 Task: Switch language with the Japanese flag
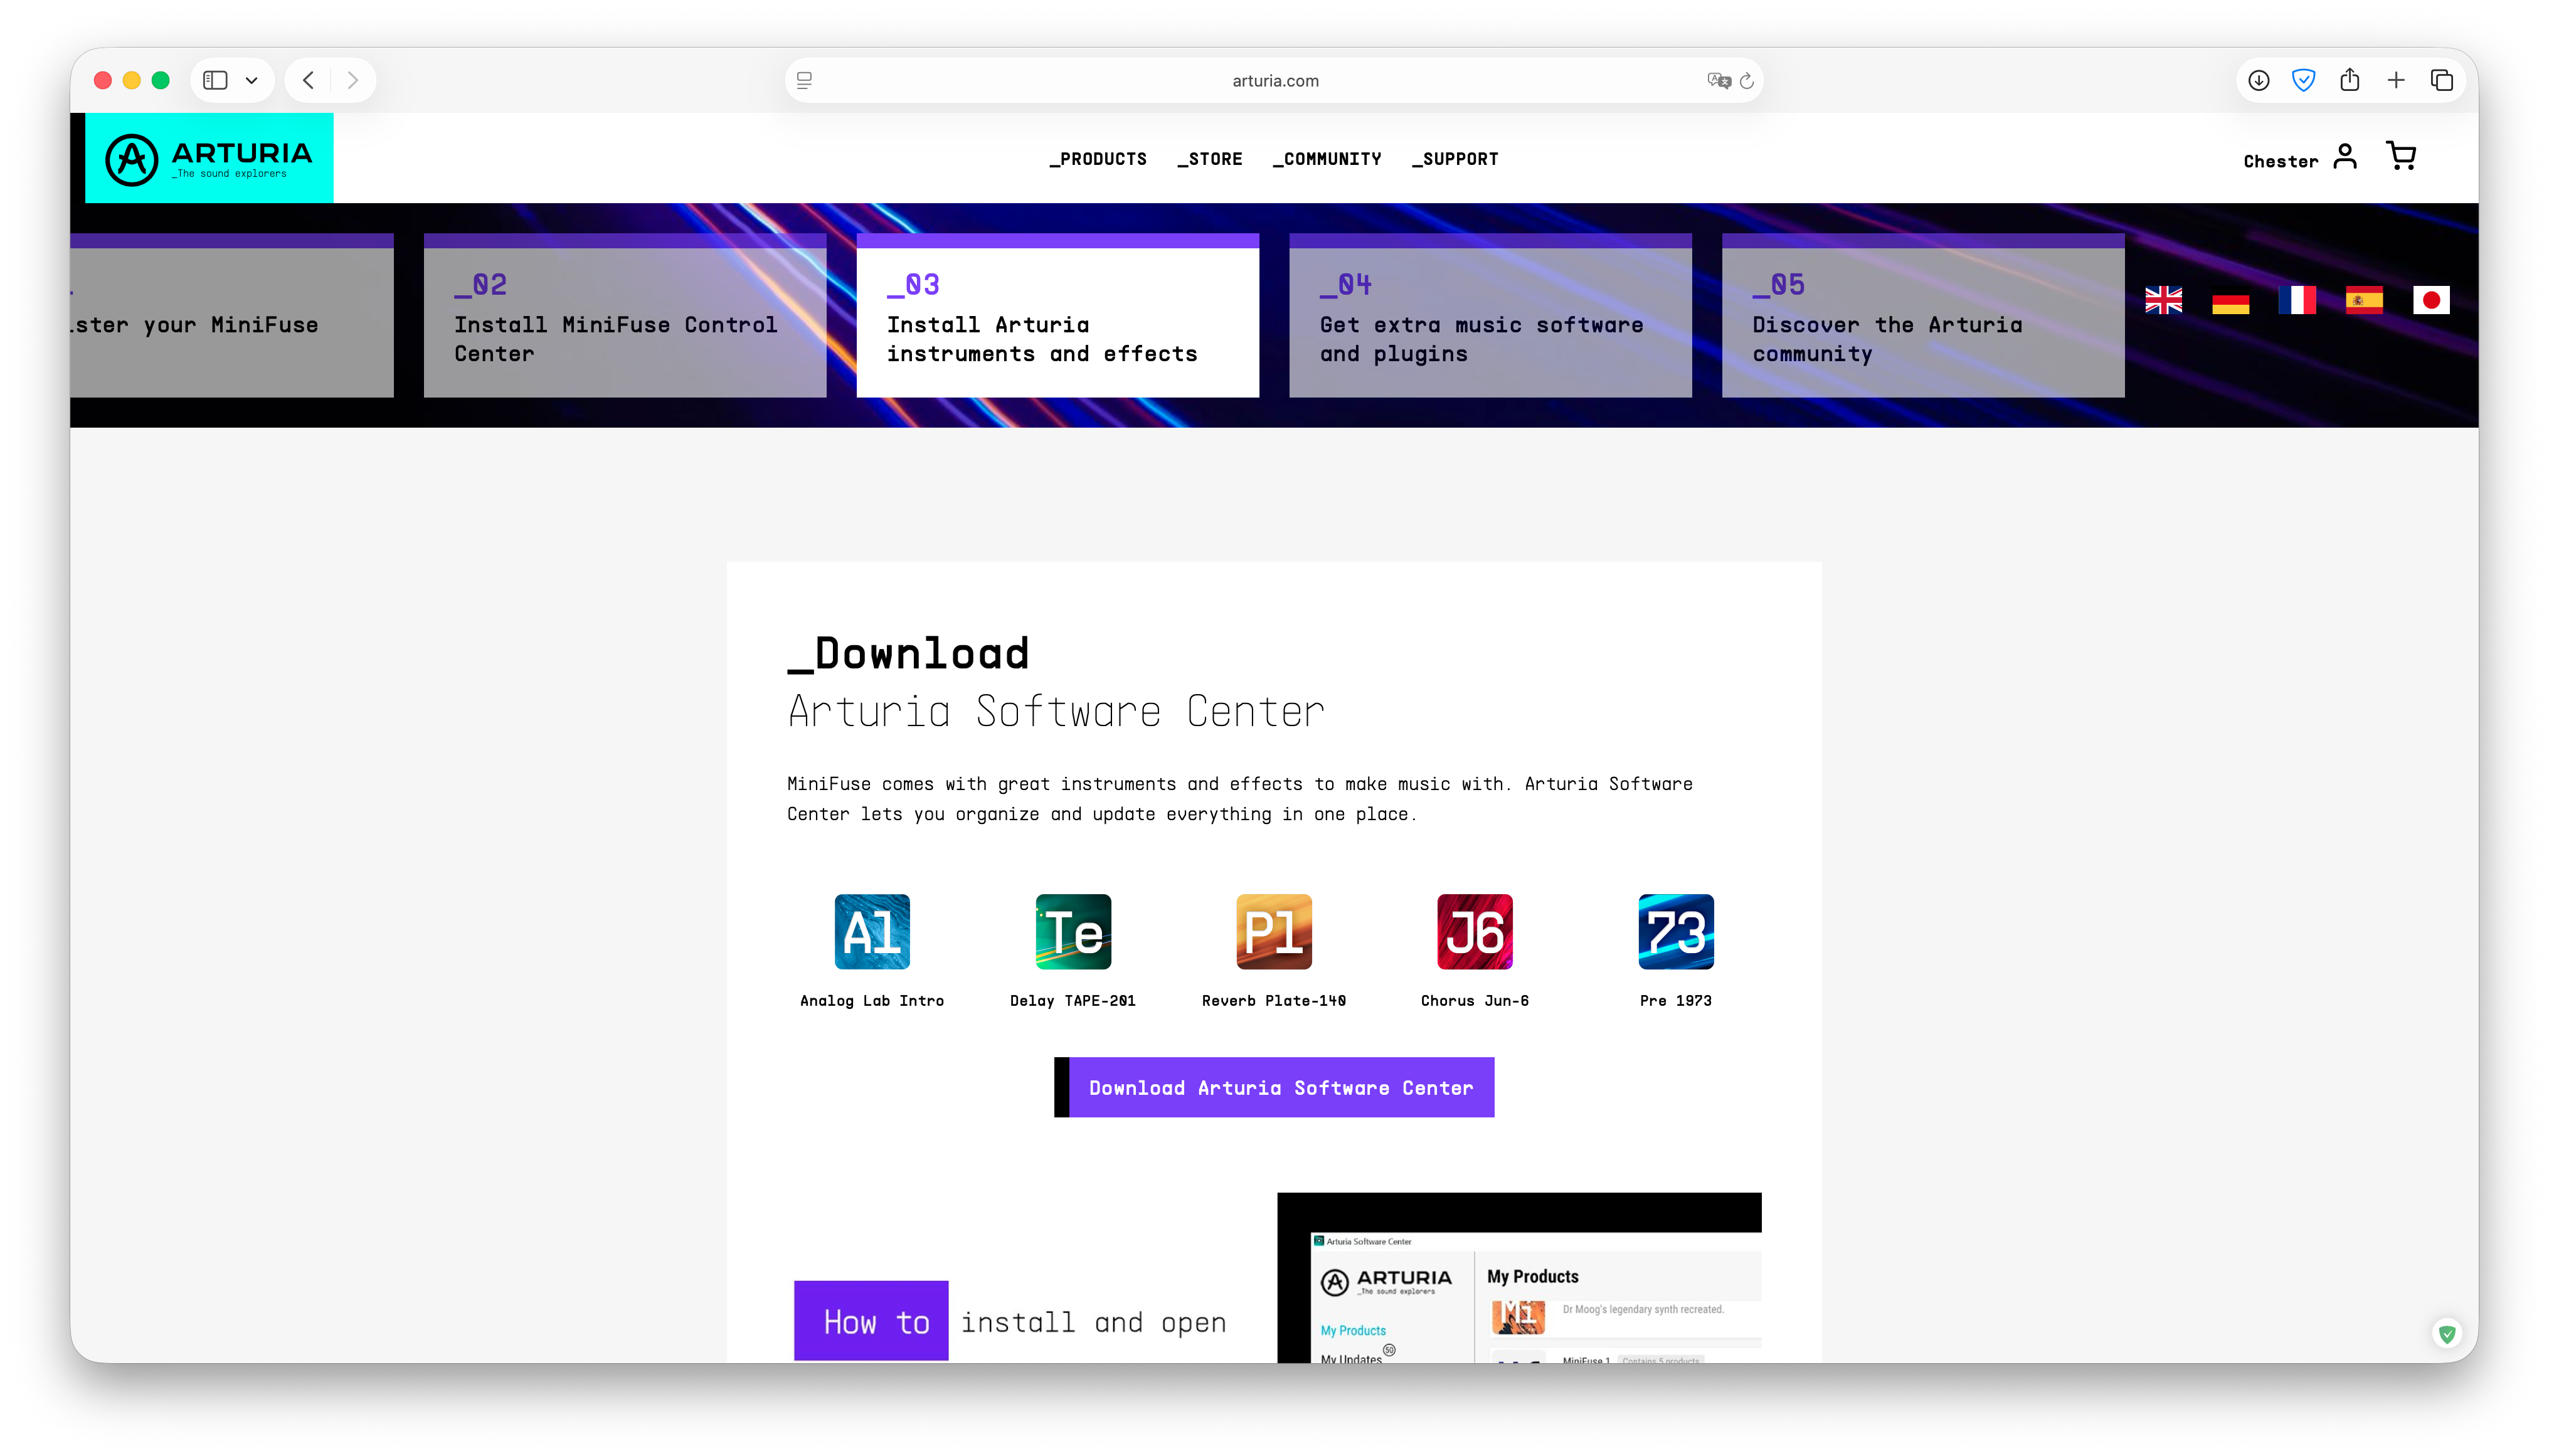[2431, 300]
